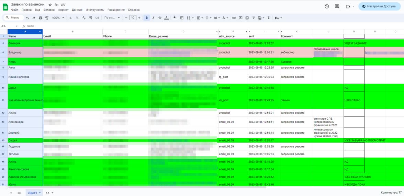Image resolution: width=404 pixels, height=196 pixels.
Task: Open the fill color picker
Action: tap(175, 18)
